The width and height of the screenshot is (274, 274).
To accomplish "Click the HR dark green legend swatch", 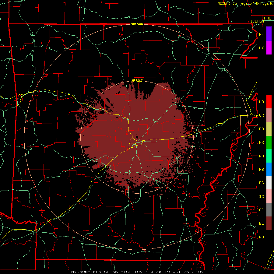I will click(269, 142).
